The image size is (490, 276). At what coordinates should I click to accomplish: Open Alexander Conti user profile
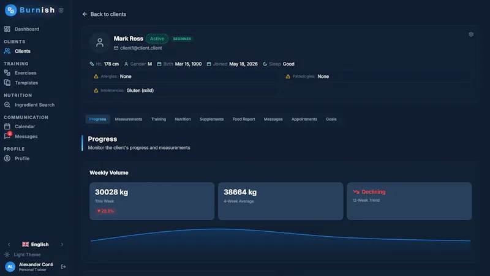[36, 267]
